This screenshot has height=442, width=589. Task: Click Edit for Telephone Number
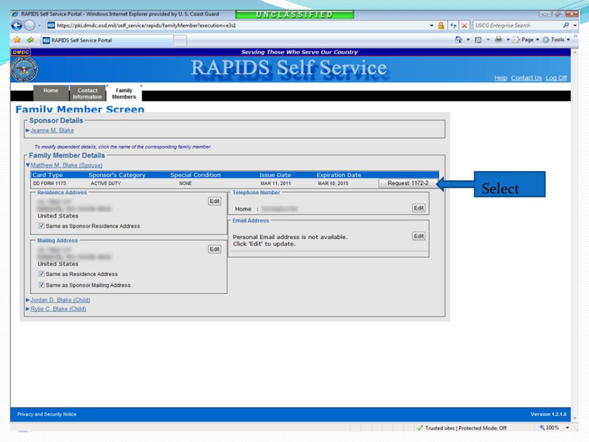[419, 208]
